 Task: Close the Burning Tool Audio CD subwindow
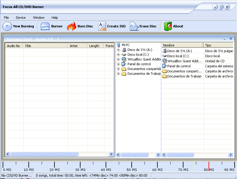coord(231,39)
